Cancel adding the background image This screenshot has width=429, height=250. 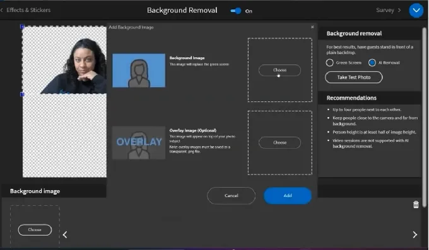(231, 196)
